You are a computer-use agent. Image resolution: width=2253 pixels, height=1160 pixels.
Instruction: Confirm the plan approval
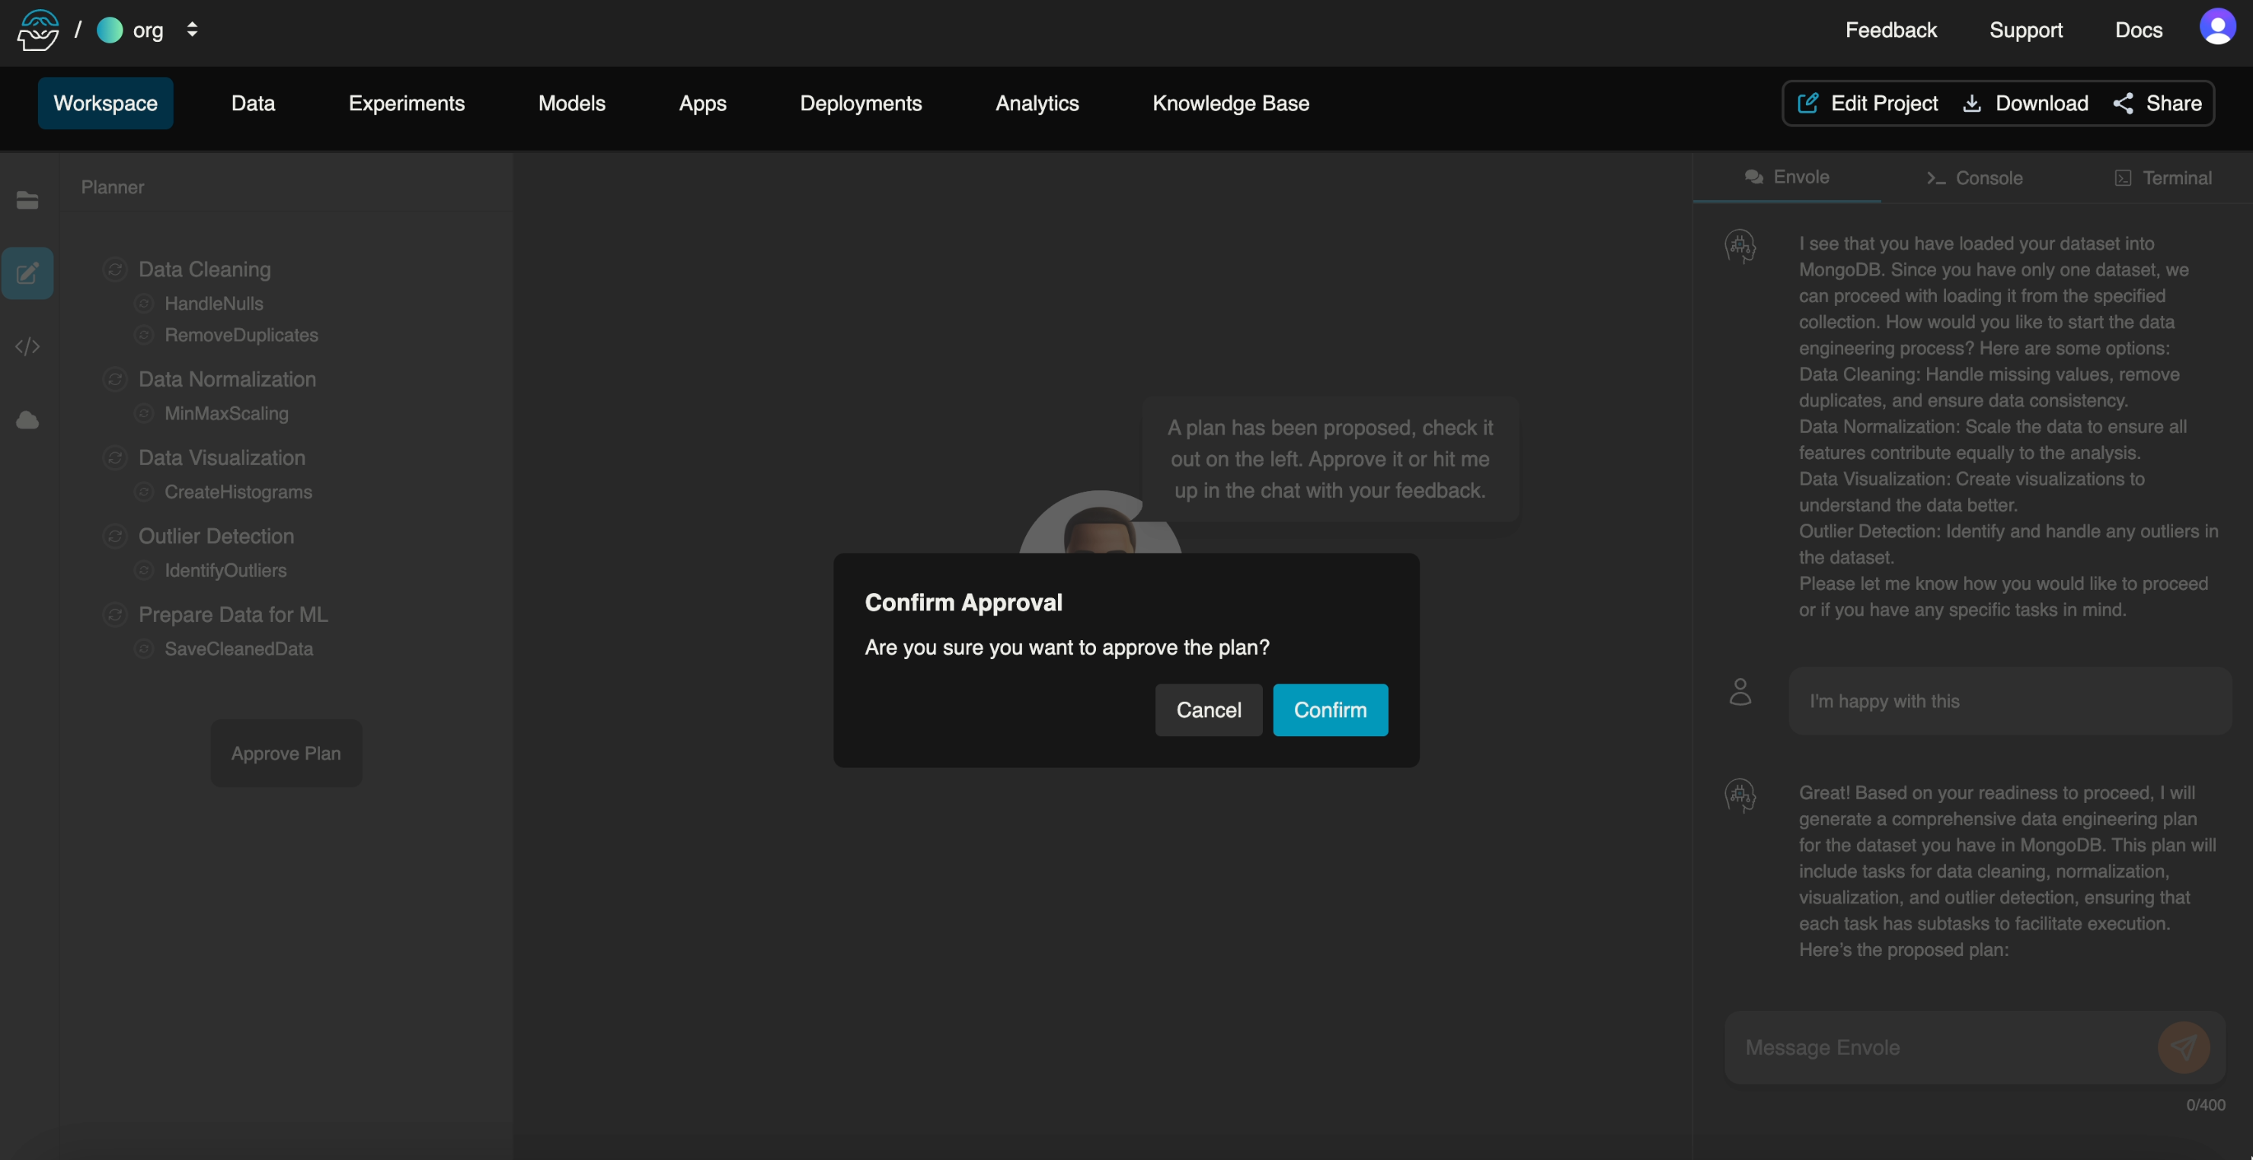click(1329, 710)
